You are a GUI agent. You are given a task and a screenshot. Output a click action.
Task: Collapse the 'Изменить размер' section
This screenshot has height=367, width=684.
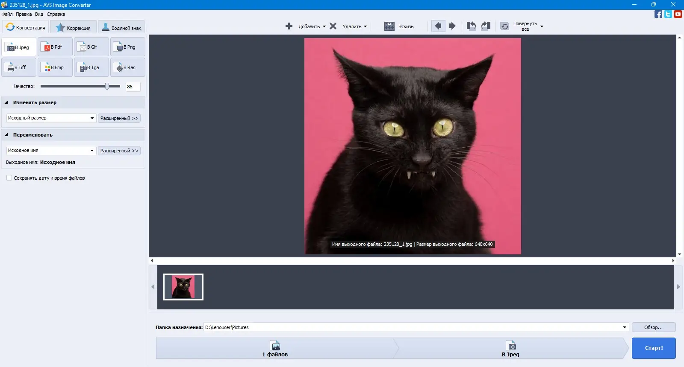(6, 102)
